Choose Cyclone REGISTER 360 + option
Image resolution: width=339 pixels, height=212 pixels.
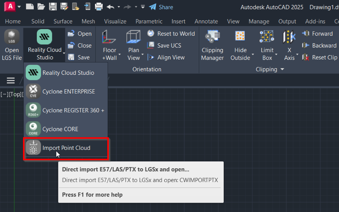click(73, 110)
